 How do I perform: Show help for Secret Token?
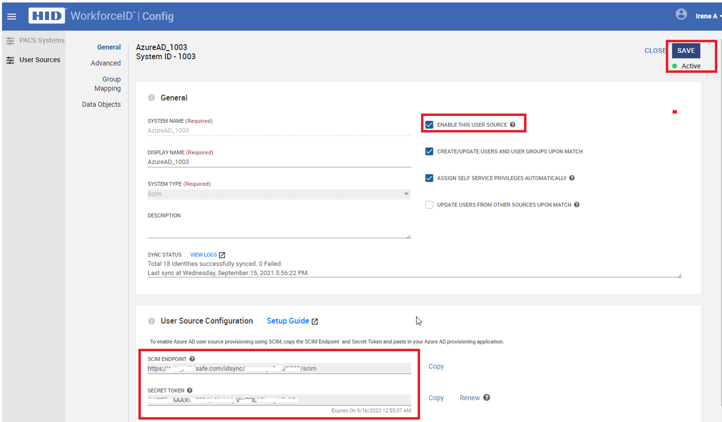(x=189, y=390)
